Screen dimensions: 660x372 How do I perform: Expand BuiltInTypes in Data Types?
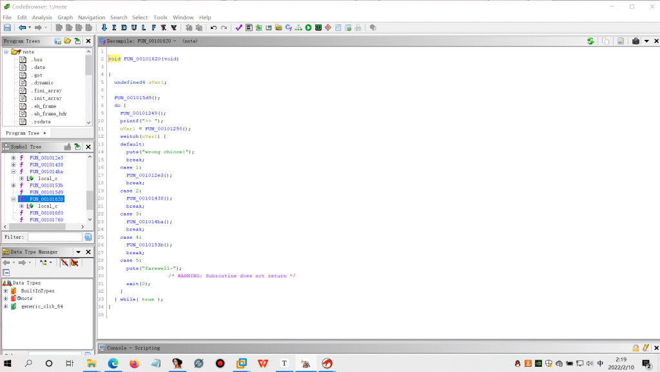point(6,291)
